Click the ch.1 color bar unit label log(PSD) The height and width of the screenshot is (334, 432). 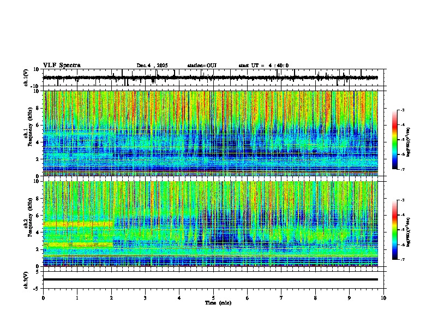[408, 142]
